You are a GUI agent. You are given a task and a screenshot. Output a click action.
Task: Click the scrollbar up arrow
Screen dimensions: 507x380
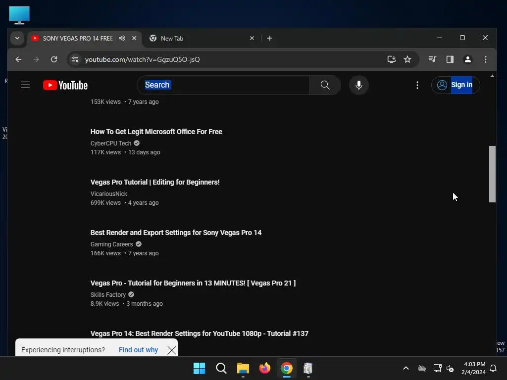(492, 76)
